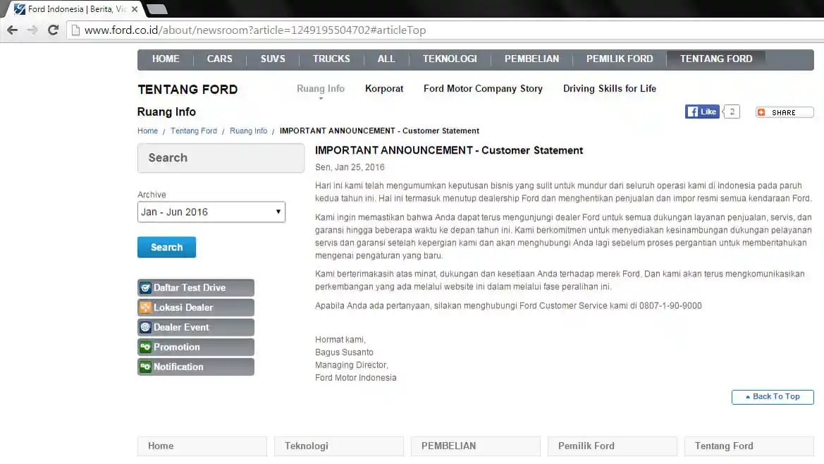
Task: Click the Dealer Event globe icon
Action: [146, 326]
